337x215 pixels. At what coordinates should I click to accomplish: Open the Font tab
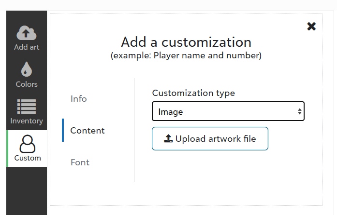(80, 162)
